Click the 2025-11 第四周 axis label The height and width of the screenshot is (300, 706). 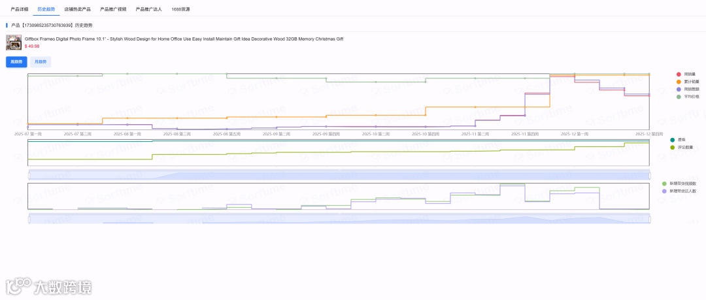[x=524, y=134]
